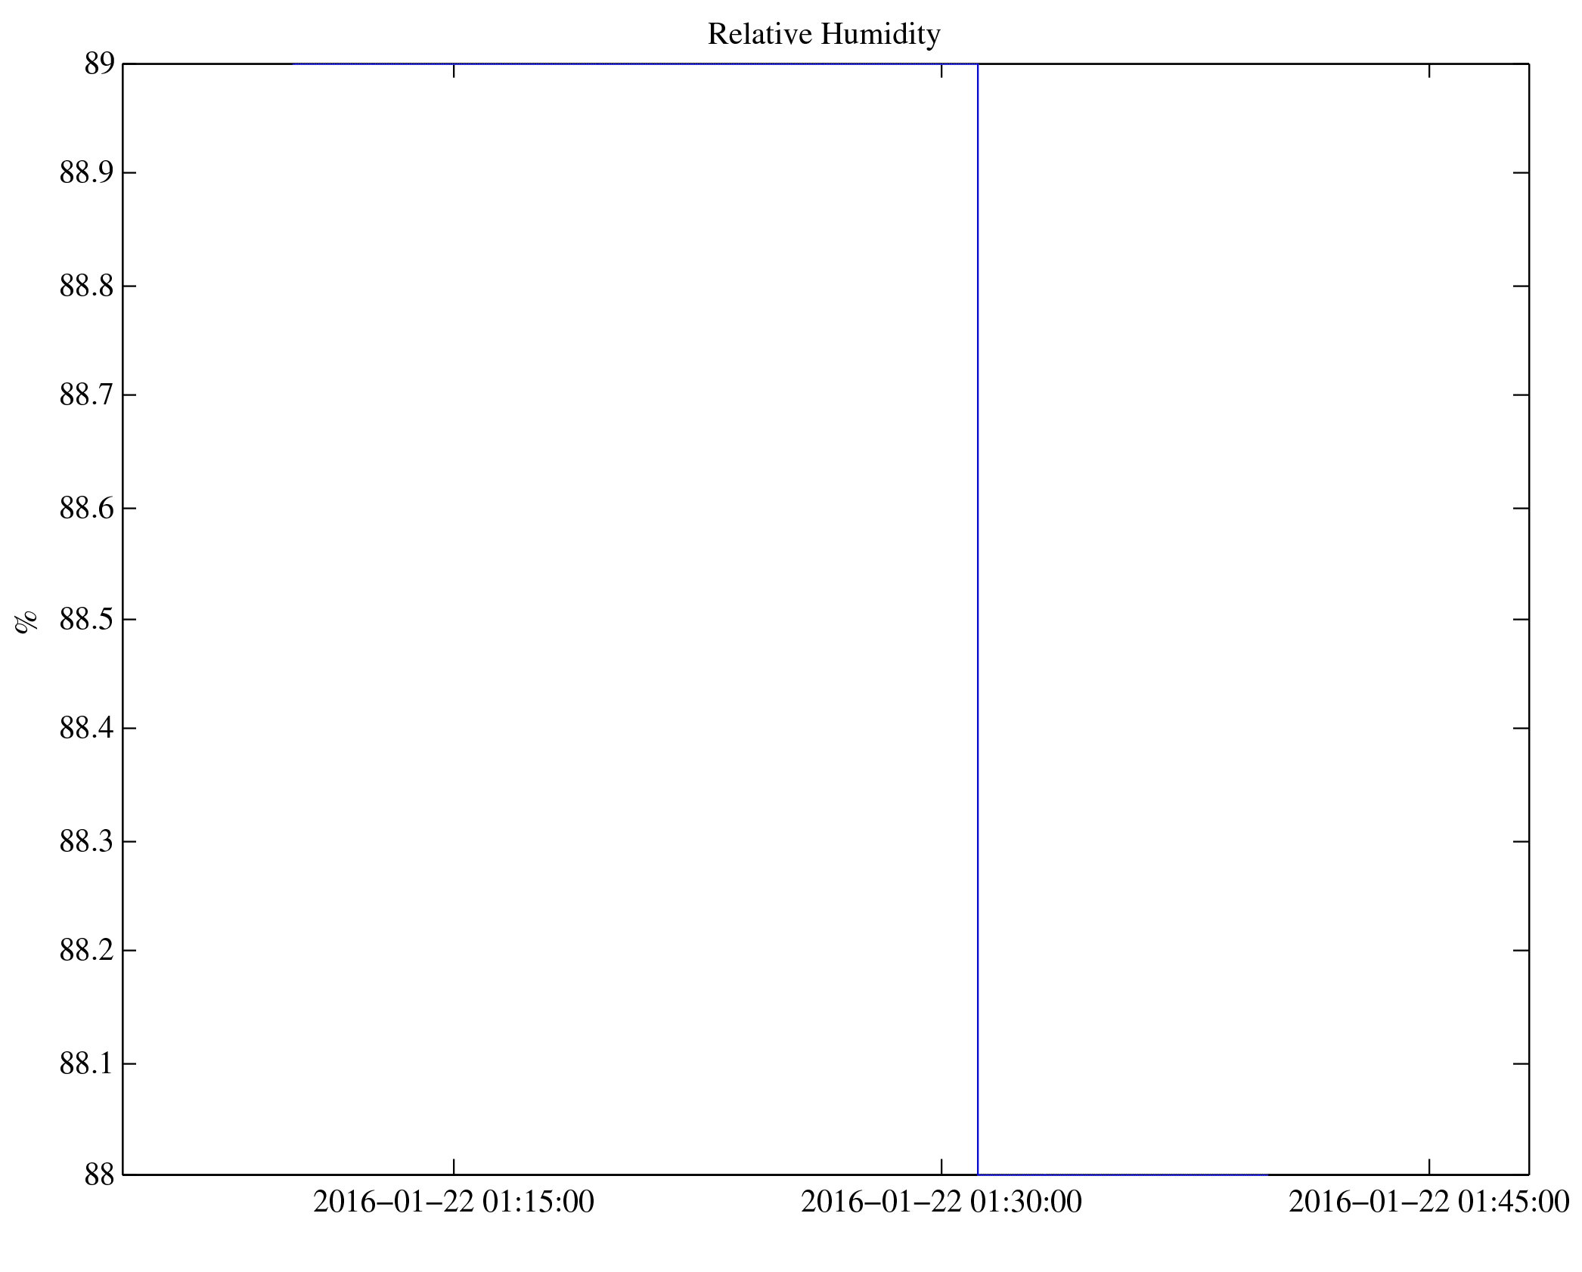Click the 88.9 y-axis tick label
The height and width of the screenshot is (1272, 1582).
pyautogui.click(x=87, y=173)
